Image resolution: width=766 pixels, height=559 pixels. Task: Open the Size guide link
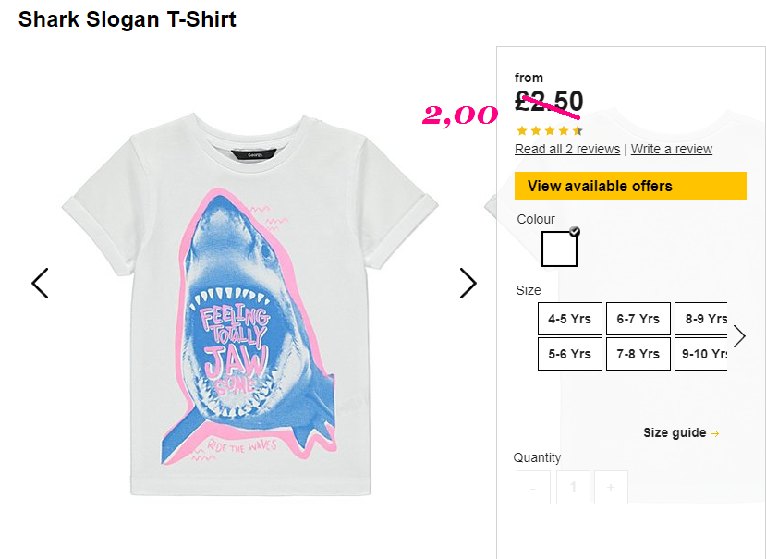coord(675,433)
